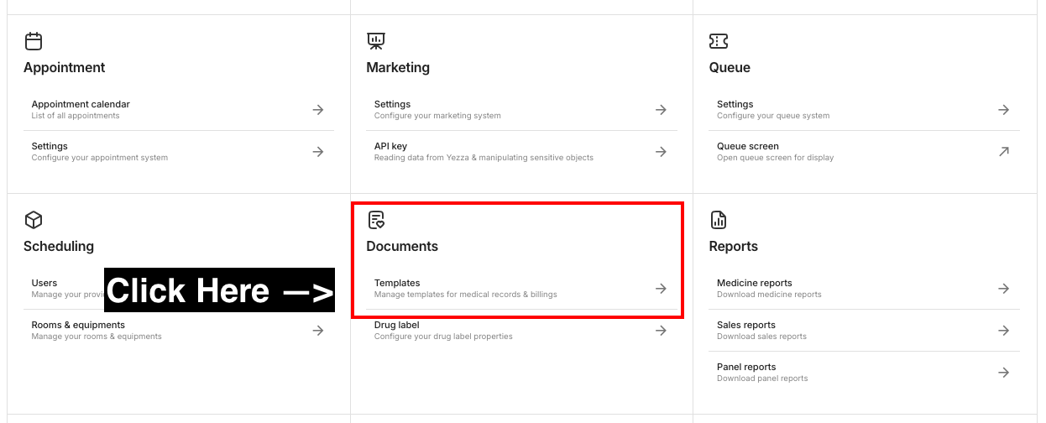The image size is (1046, 423).
Task: Click 'Download panel reports' description
Action: pyautogui.click(x=762, y=379)
